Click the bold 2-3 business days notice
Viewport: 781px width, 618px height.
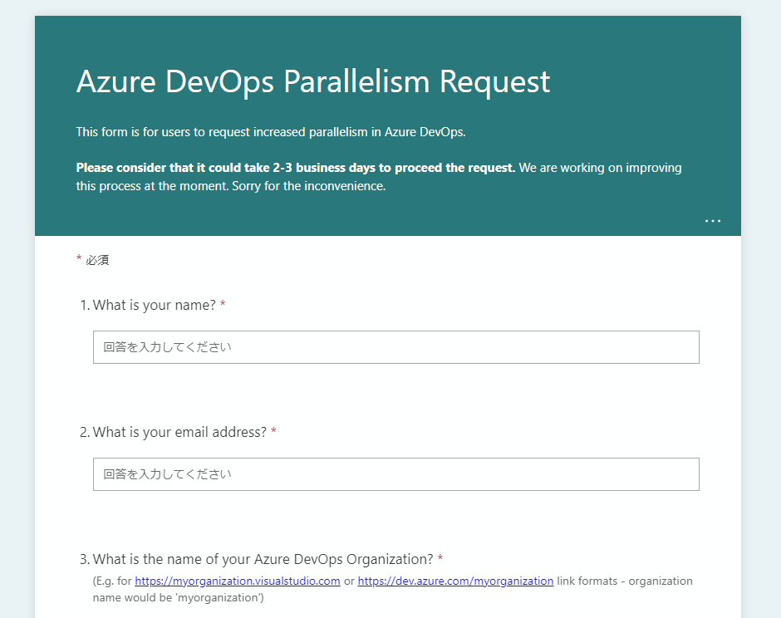coord(295,167)
